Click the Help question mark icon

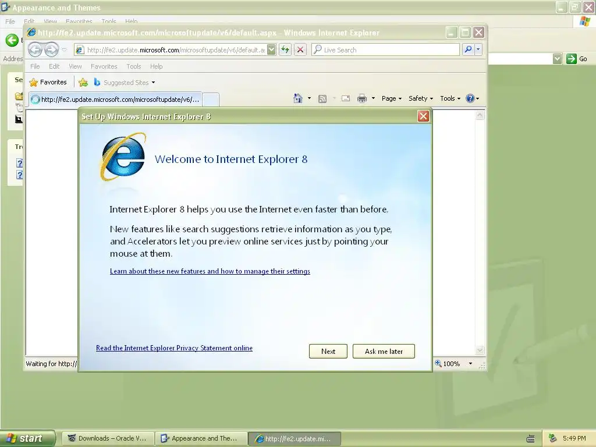[x=470, y=98]
